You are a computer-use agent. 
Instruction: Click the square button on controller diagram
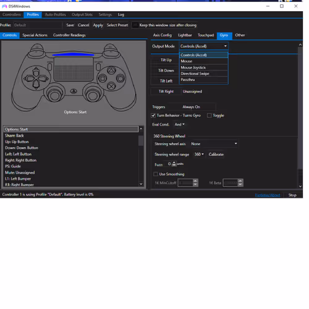(x=102, y=78)
